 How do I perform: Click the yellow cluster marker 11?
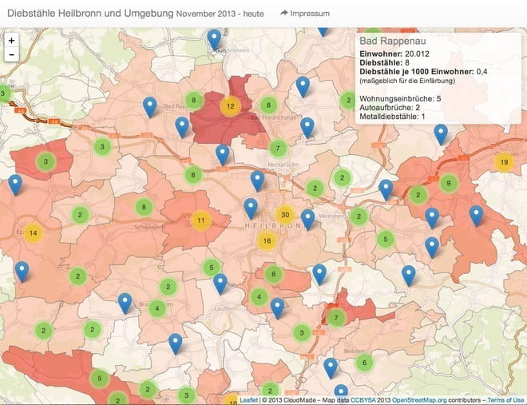coord(200,220)
